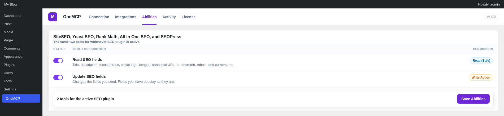Switch to the Integrations tab
This screenshot has height=116, width=504.
(126, 17)
